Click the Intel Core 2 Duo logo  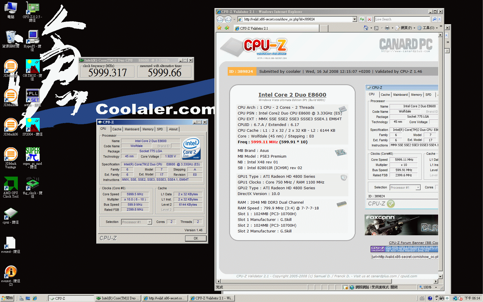(x=191, y=148)
